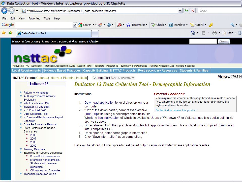Expand the Home button dropdown arrow
The height and width of the screenshot is (182, 242).
198,33
